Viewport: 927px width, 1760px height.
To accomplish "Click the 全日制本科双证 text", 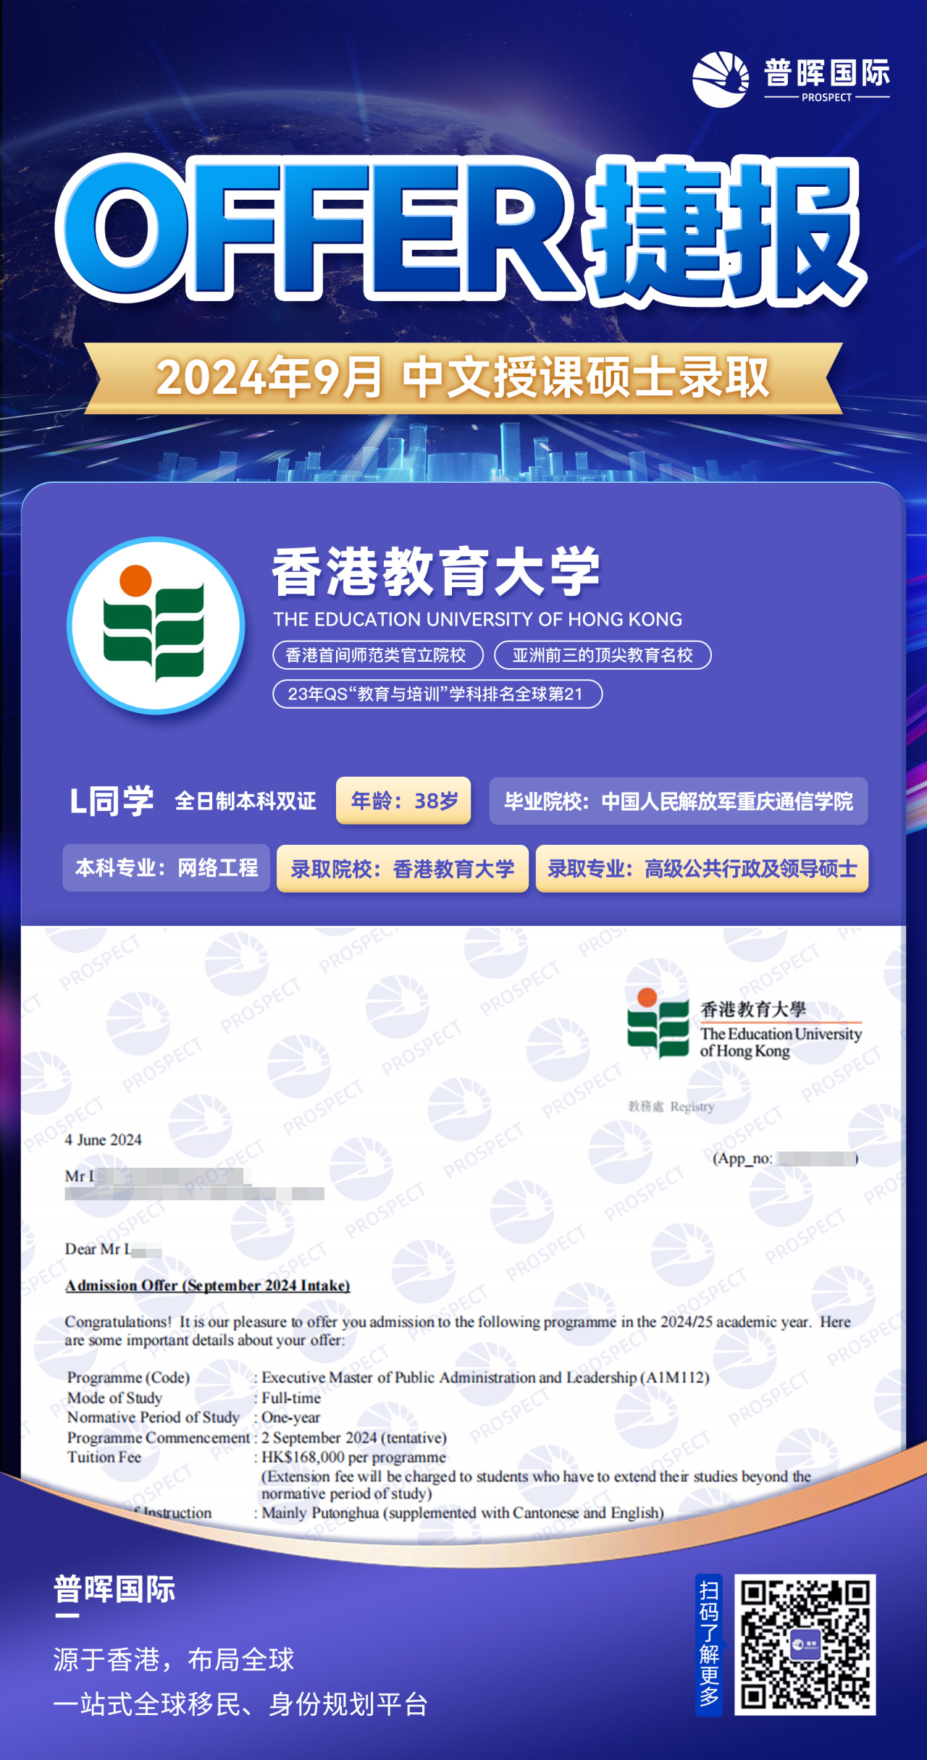I will pyautogui.click(x=246, y=801).
